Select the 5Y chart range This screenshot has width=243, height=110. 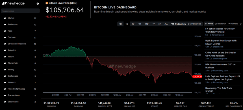point(160,24)
